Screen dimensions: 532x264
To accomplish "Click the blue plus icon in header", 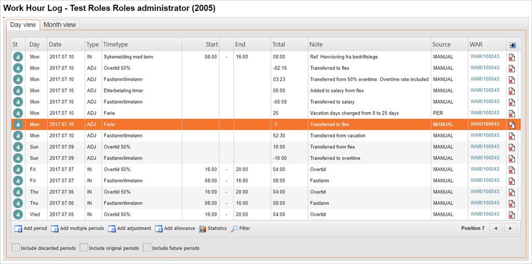I will click(513, 45).
